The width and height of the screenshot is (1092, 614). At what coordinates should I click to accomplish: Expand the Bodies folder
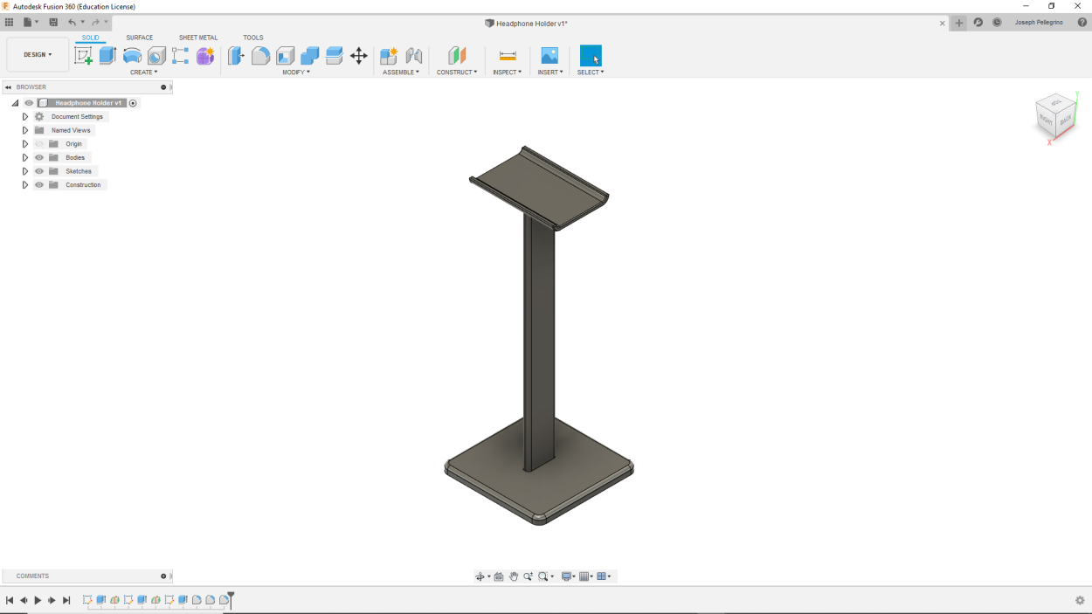[25, 158]
